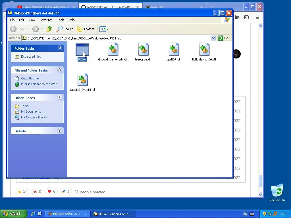The height and width of the screenshot is (218, 291).
Task: Open the Favorites menu
Action: 46,20
